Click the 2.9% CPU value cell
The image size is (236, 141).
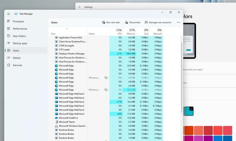tap(116, 114)
